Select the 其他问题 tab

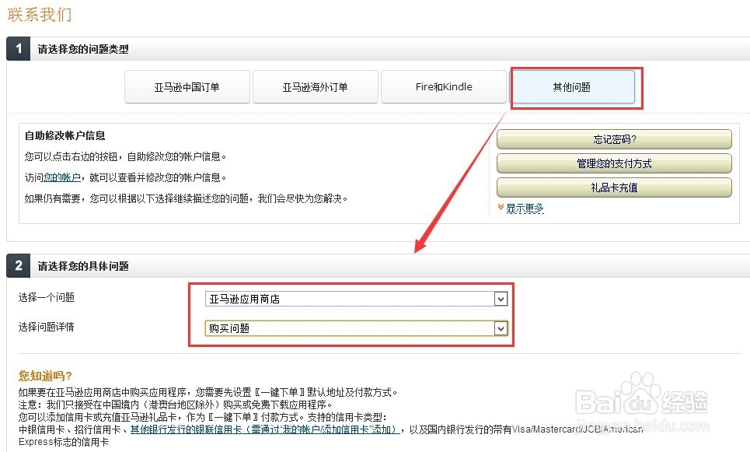(572, 87)
